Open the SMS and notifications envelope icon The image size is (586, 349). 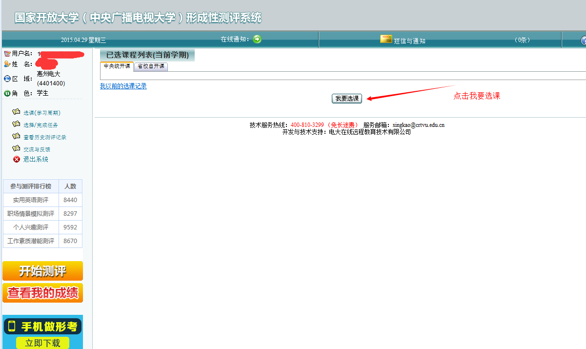pyautogui.click(x=386, y=40)
